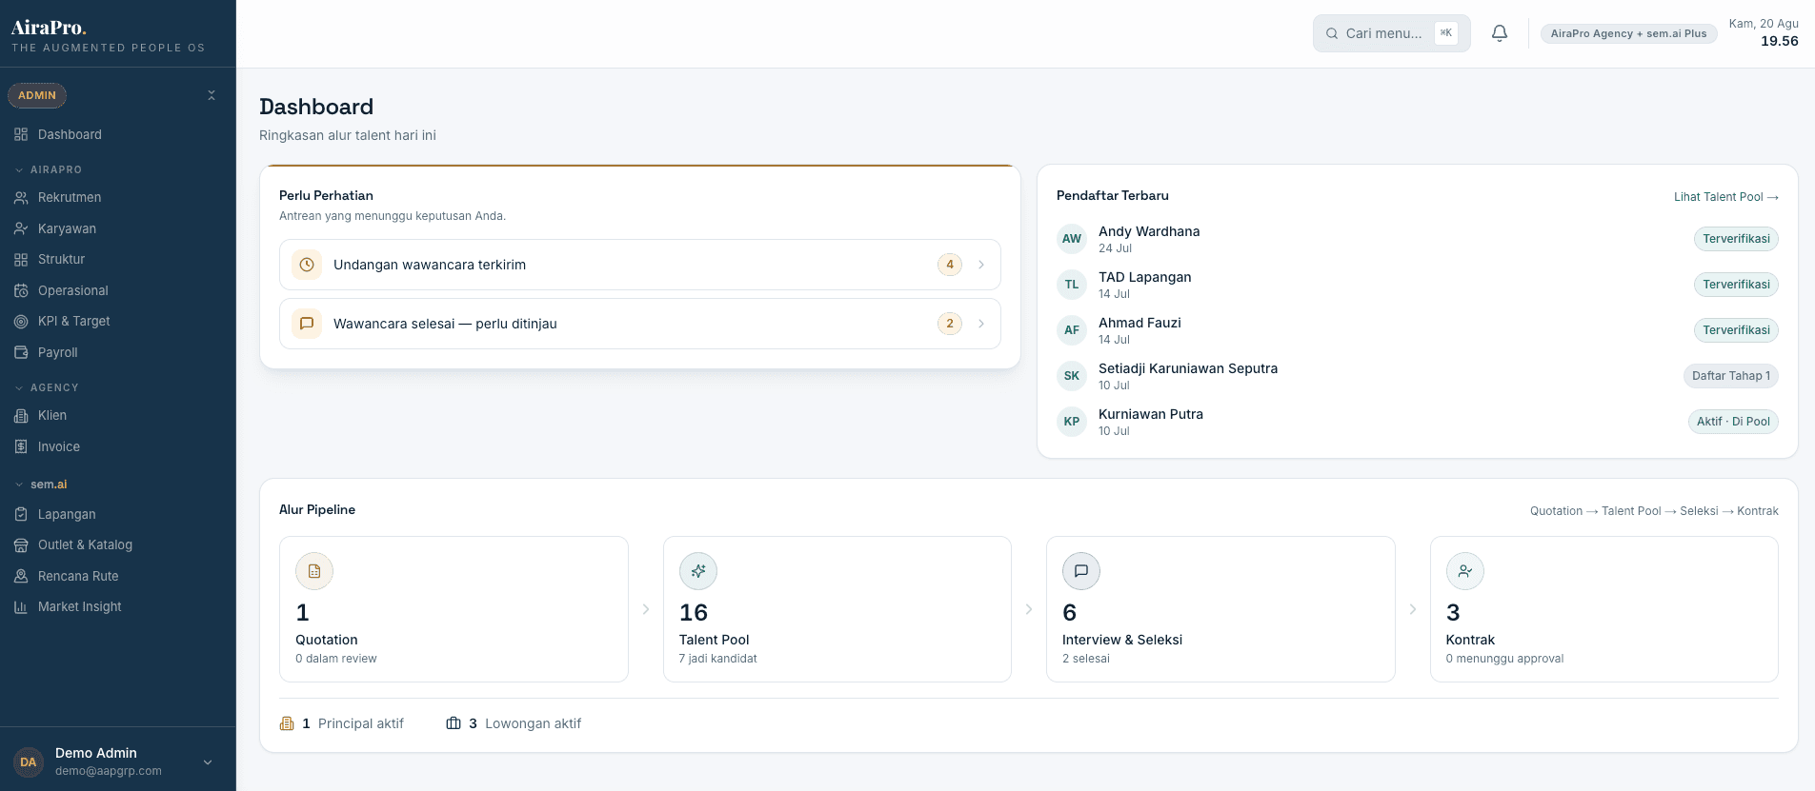Viewport: 1815px width, 791px height.
Task: Click the AiraPro Agency + sem.ai Plus badge
Action: [1628, 33]
